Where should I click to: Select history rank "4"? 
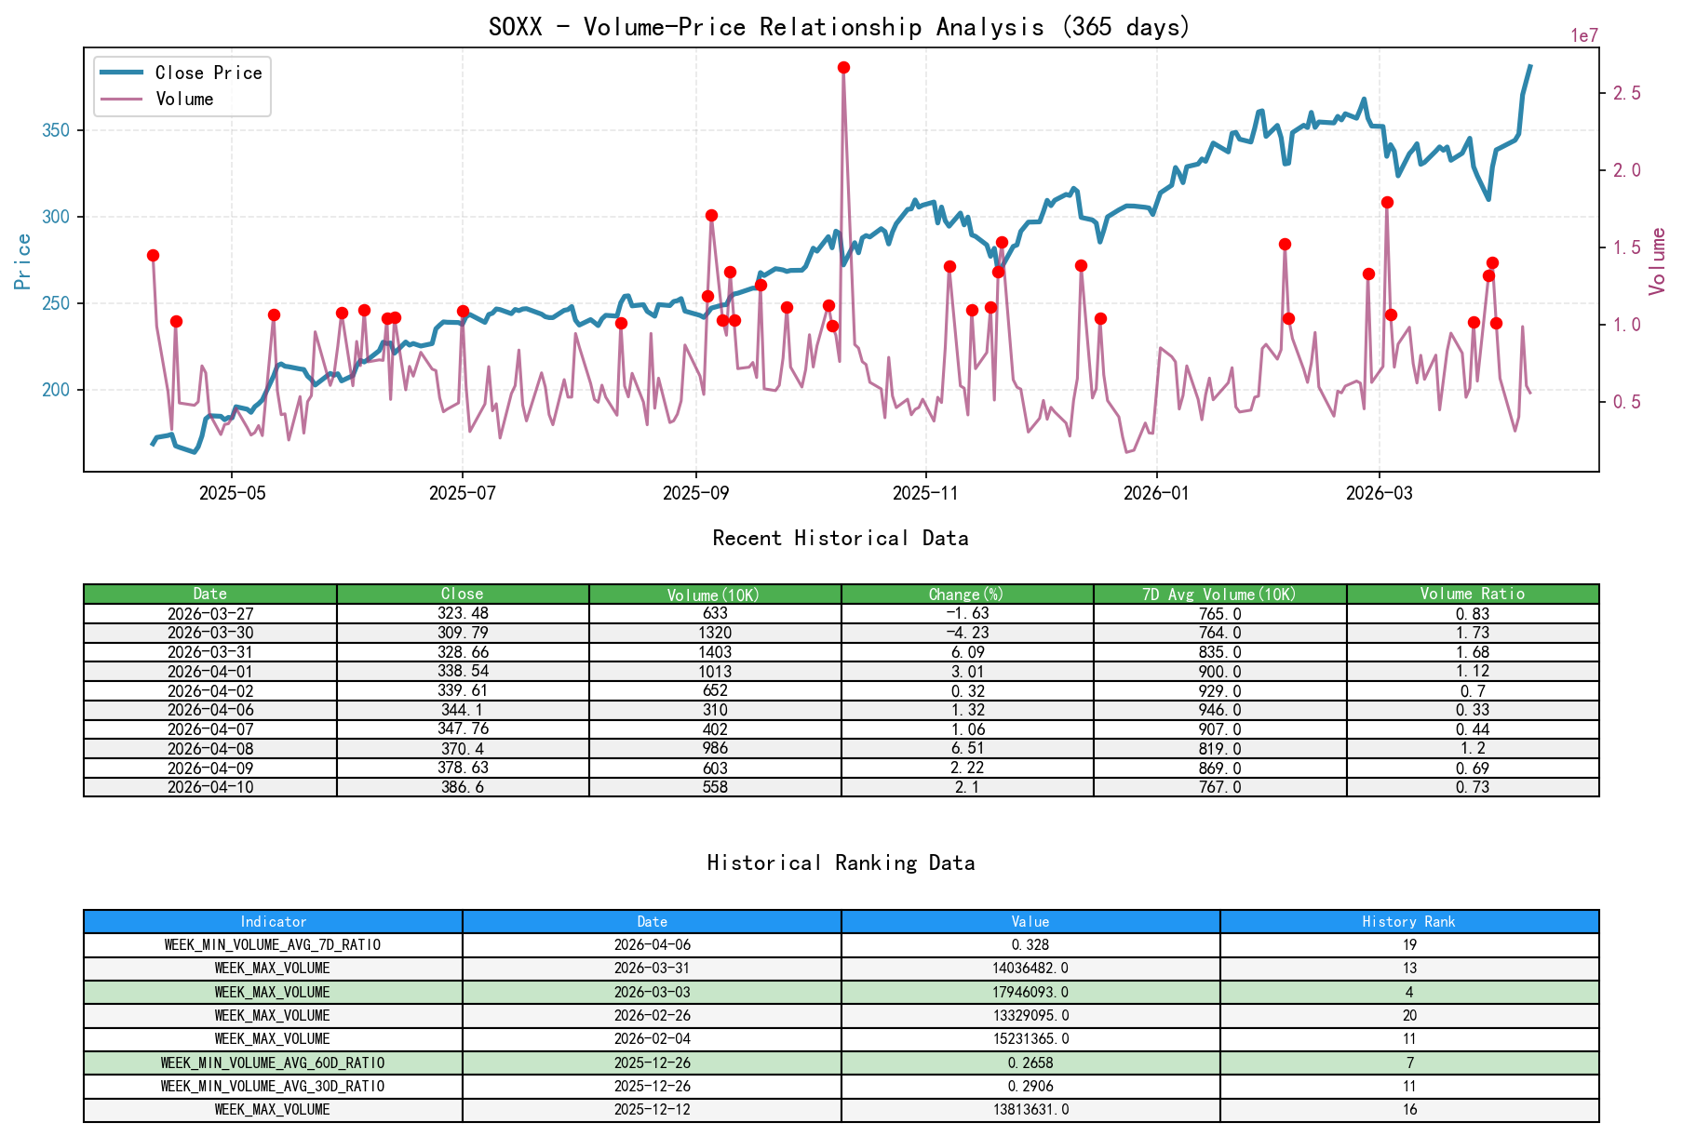[1409, 993]
